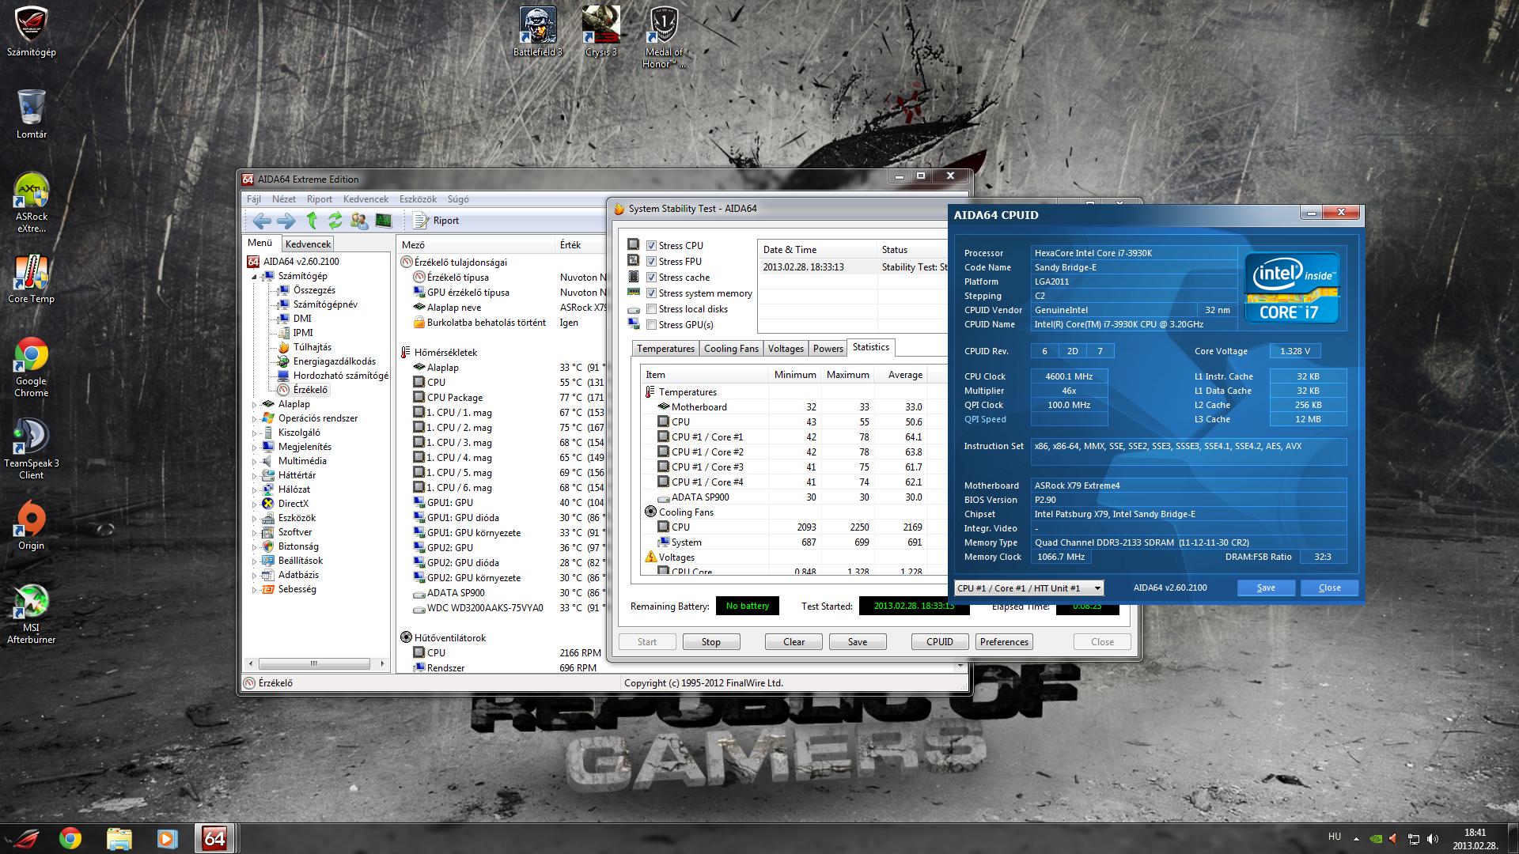Expand the Alaplap tree node
1519x854 pixels.
(255, 405)
